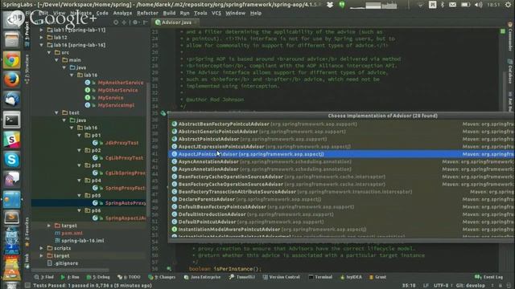The height and width of the screenshot is (289, 515).
Task: Open the TunnelliJ tool window
Action: point(242,277)
